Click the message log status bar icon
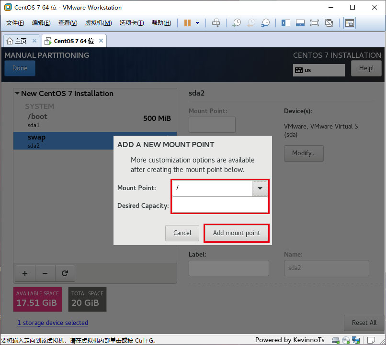This screenshot has width=386, height=345. [371, 340]
